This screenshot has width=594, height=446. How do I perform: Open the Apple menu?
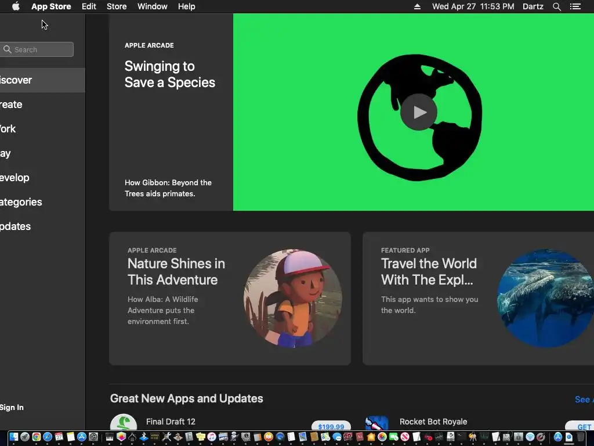tap(16, 6)
